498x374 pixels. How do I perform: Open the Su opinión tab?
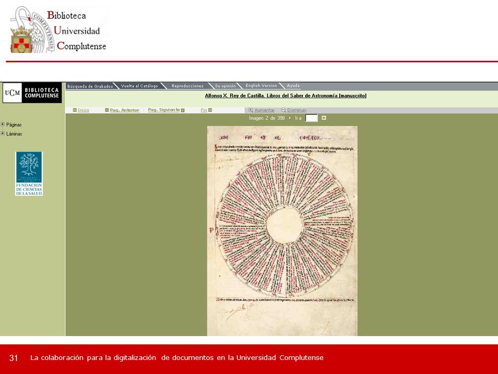pos(225,86)
